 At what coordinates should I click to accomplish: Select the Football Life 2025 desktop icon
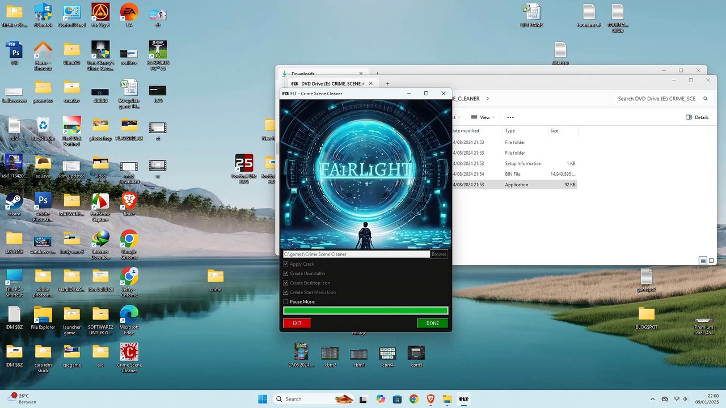pos(244,169)
